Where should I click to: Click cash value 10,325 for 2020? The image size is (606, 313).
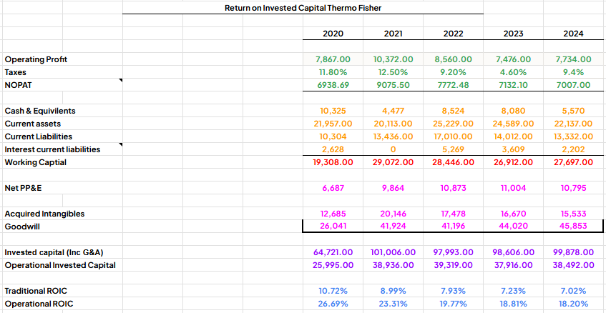(x=333, y=111)
